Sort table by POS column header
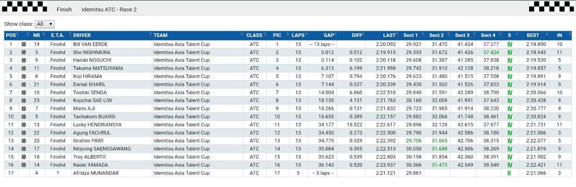576x187 pixels. 11,35
